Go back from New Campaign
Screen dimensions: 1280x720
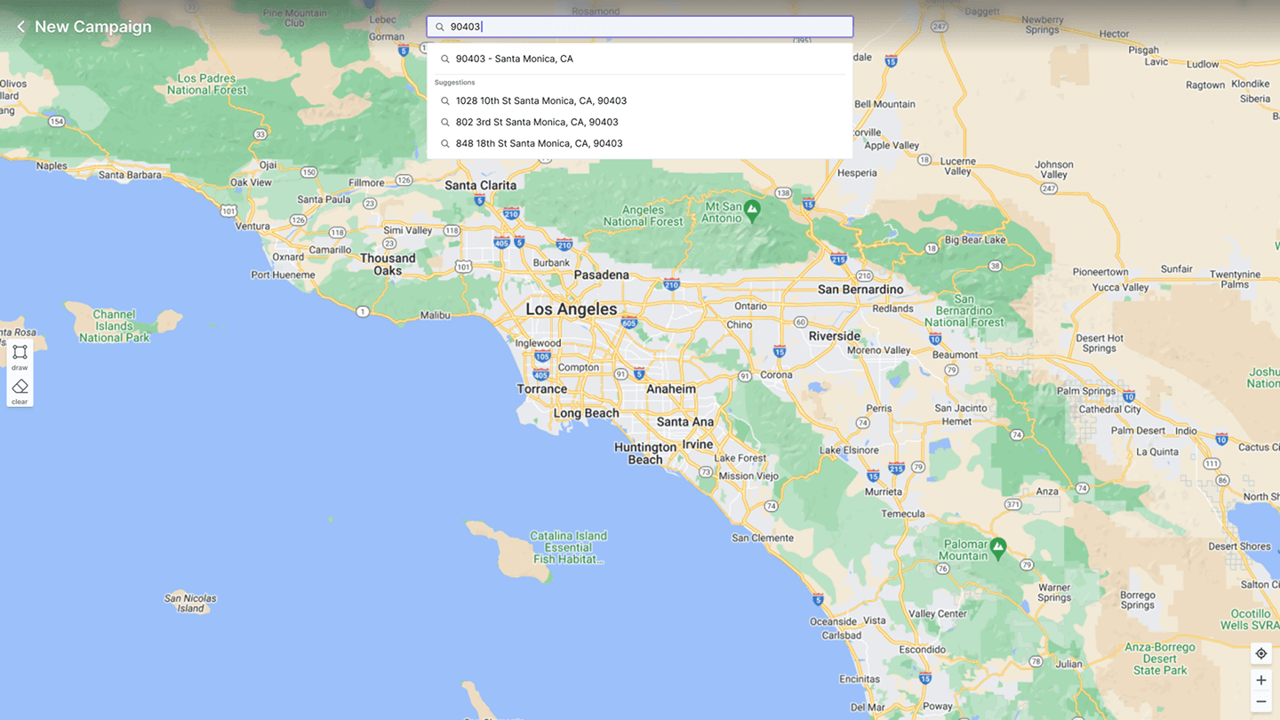20,27
